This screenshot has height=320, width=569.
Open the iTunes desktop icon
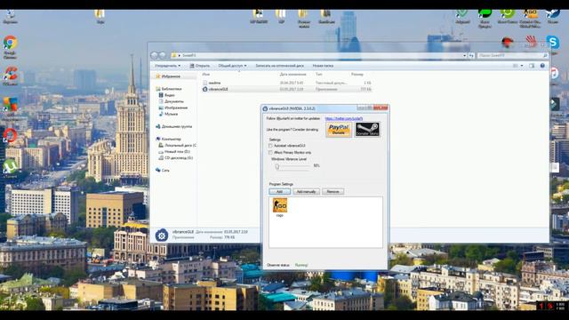pyautogui.click(x=554, y=73)
